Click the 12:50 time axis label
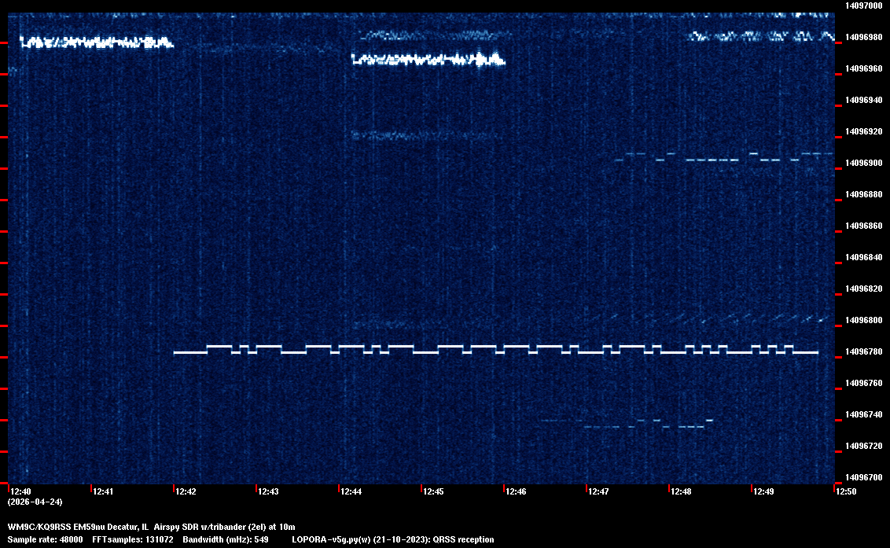Image resolution: width=890 pixels, height=548 pixels. click(x=846, y=491)
